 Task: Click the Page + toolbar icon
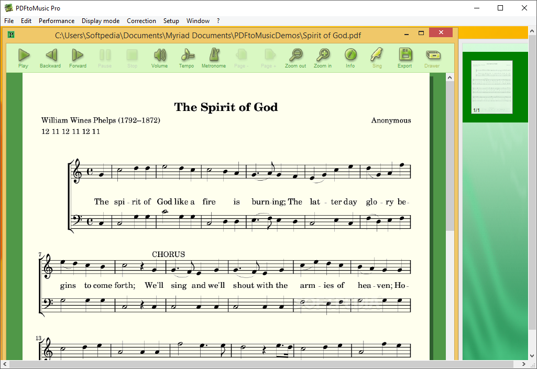coord(269,58)
